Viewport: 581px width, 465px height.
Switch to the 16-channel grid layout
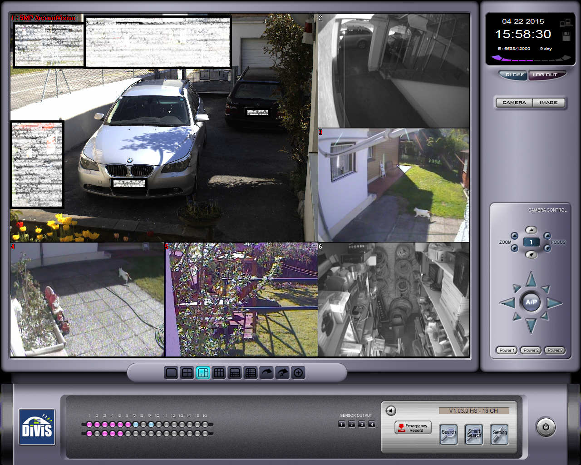(251, 372)
